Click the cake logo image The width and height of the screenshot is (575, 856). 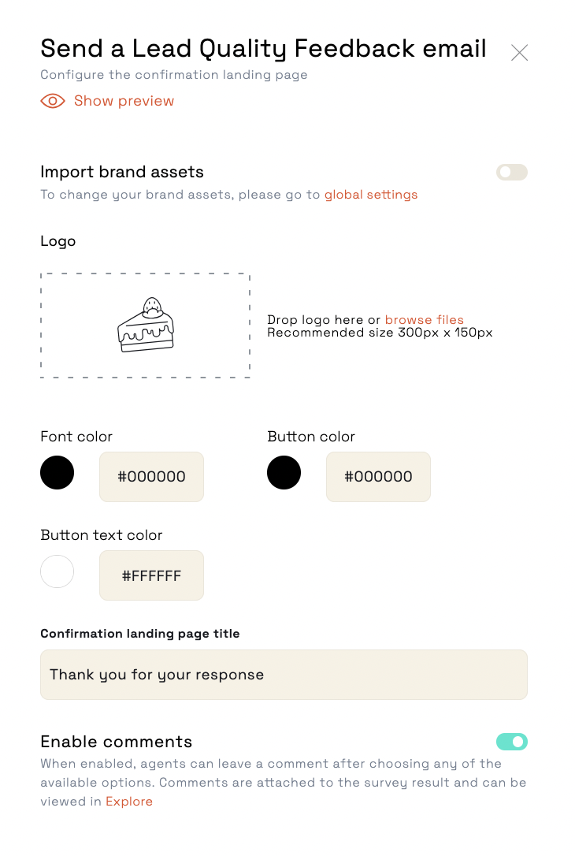click(146, 325)
